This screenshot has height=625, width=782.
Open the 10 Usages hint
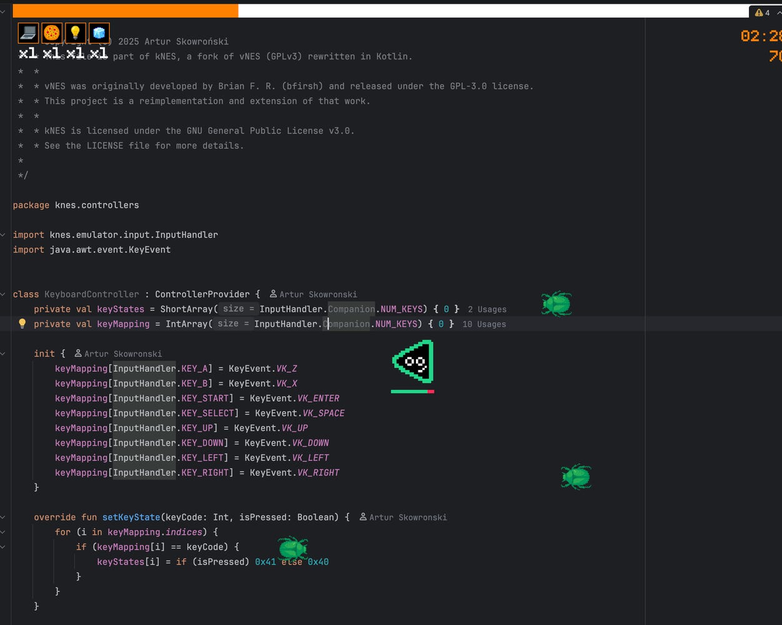coord(484,324)
